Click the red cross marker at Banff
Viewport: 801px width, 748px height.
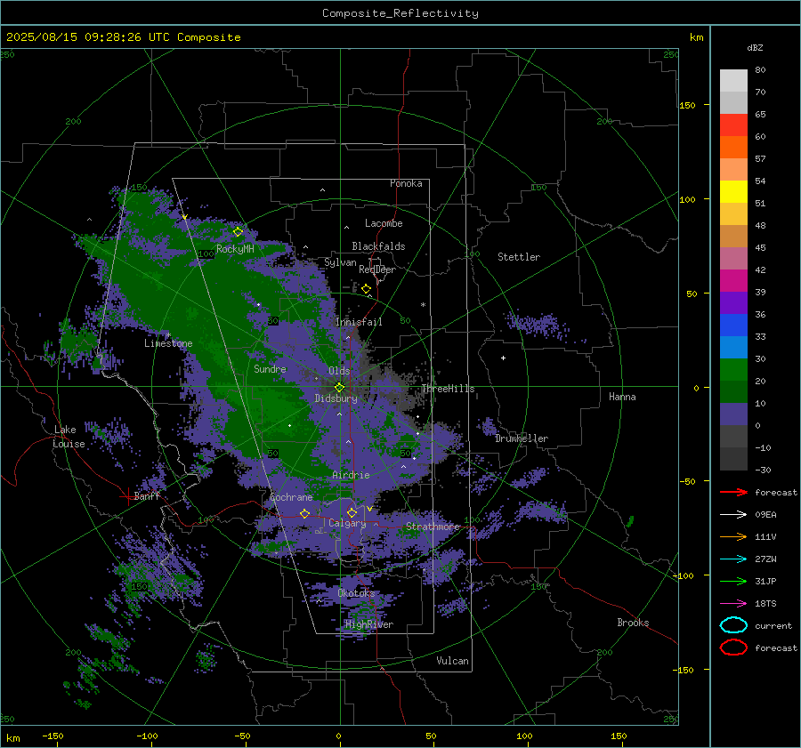coord(127,496)
